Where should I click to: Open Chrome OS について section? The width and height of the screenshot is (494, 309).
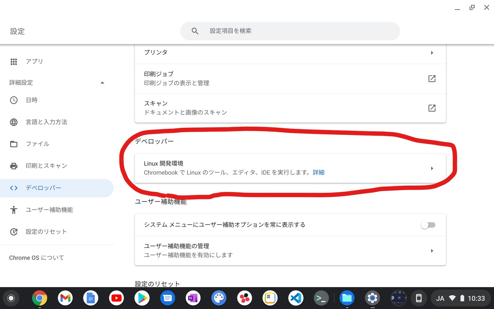(37, 257)
